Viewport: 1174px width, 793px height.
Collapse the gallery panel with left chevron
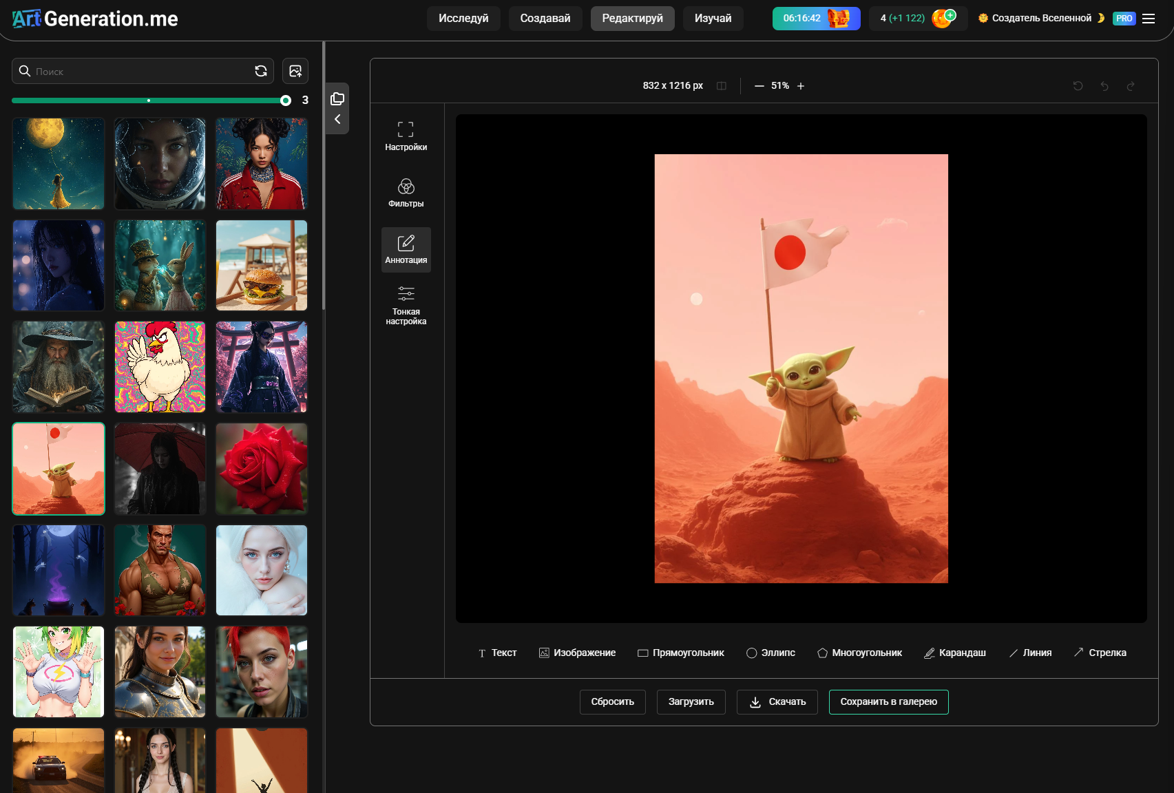tap(337, 120)
